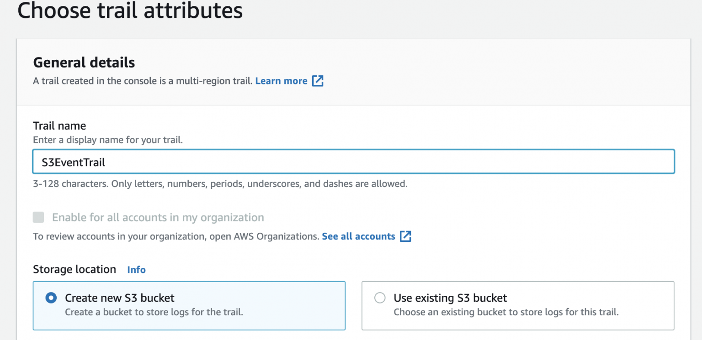This screenshot has width=702, height=340.
Task: Click the trail name character limit hint text
Action: tap(219, 184)
